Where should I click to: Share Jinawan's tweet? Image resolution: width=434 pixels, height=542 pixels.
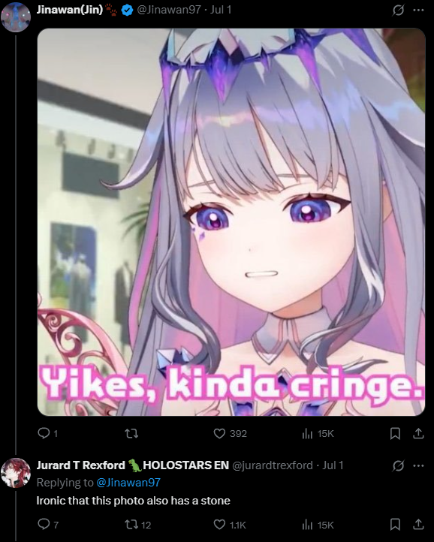pos(418,433)
